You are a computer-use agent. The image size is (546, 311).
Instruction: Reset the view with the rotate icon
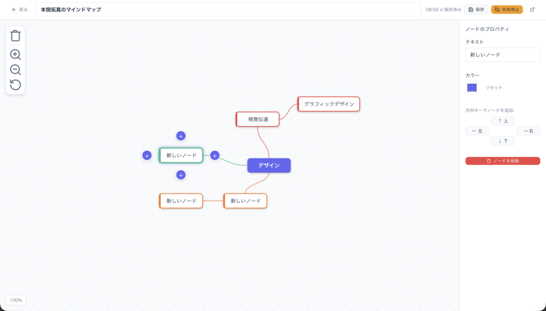(x=15, y=85)
